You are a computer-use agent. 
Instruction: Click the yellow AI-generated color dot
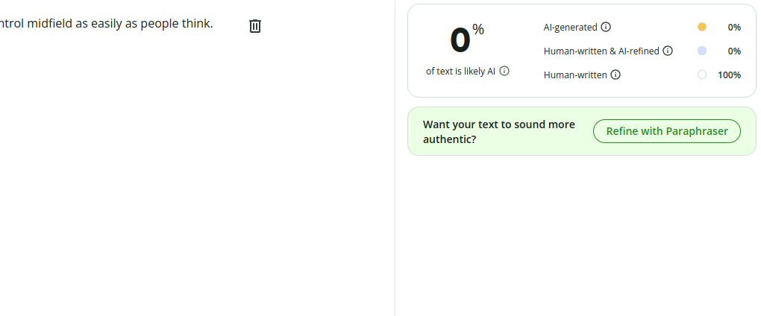(x=702, y=27)
